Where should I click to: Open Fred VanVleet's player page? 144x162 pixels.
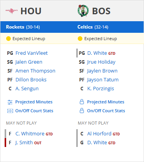coord(32,53)
